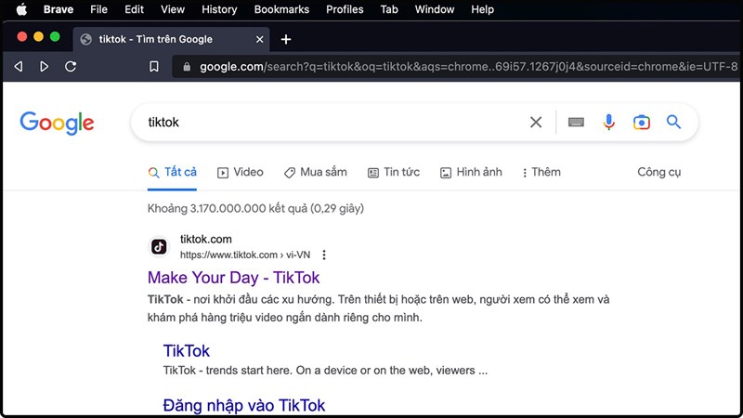
Task: Click the TikTok favicon in result
Action: [159, 246]
